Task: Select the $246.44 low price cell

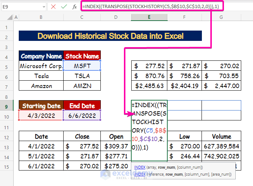Action: pyautogui.click(x=185, y=156)
